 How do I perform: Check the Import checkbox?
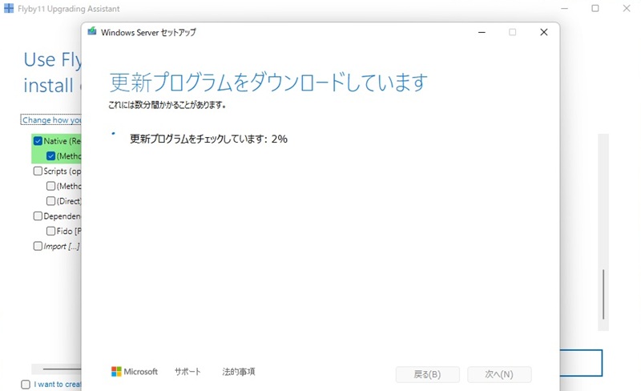38,246
